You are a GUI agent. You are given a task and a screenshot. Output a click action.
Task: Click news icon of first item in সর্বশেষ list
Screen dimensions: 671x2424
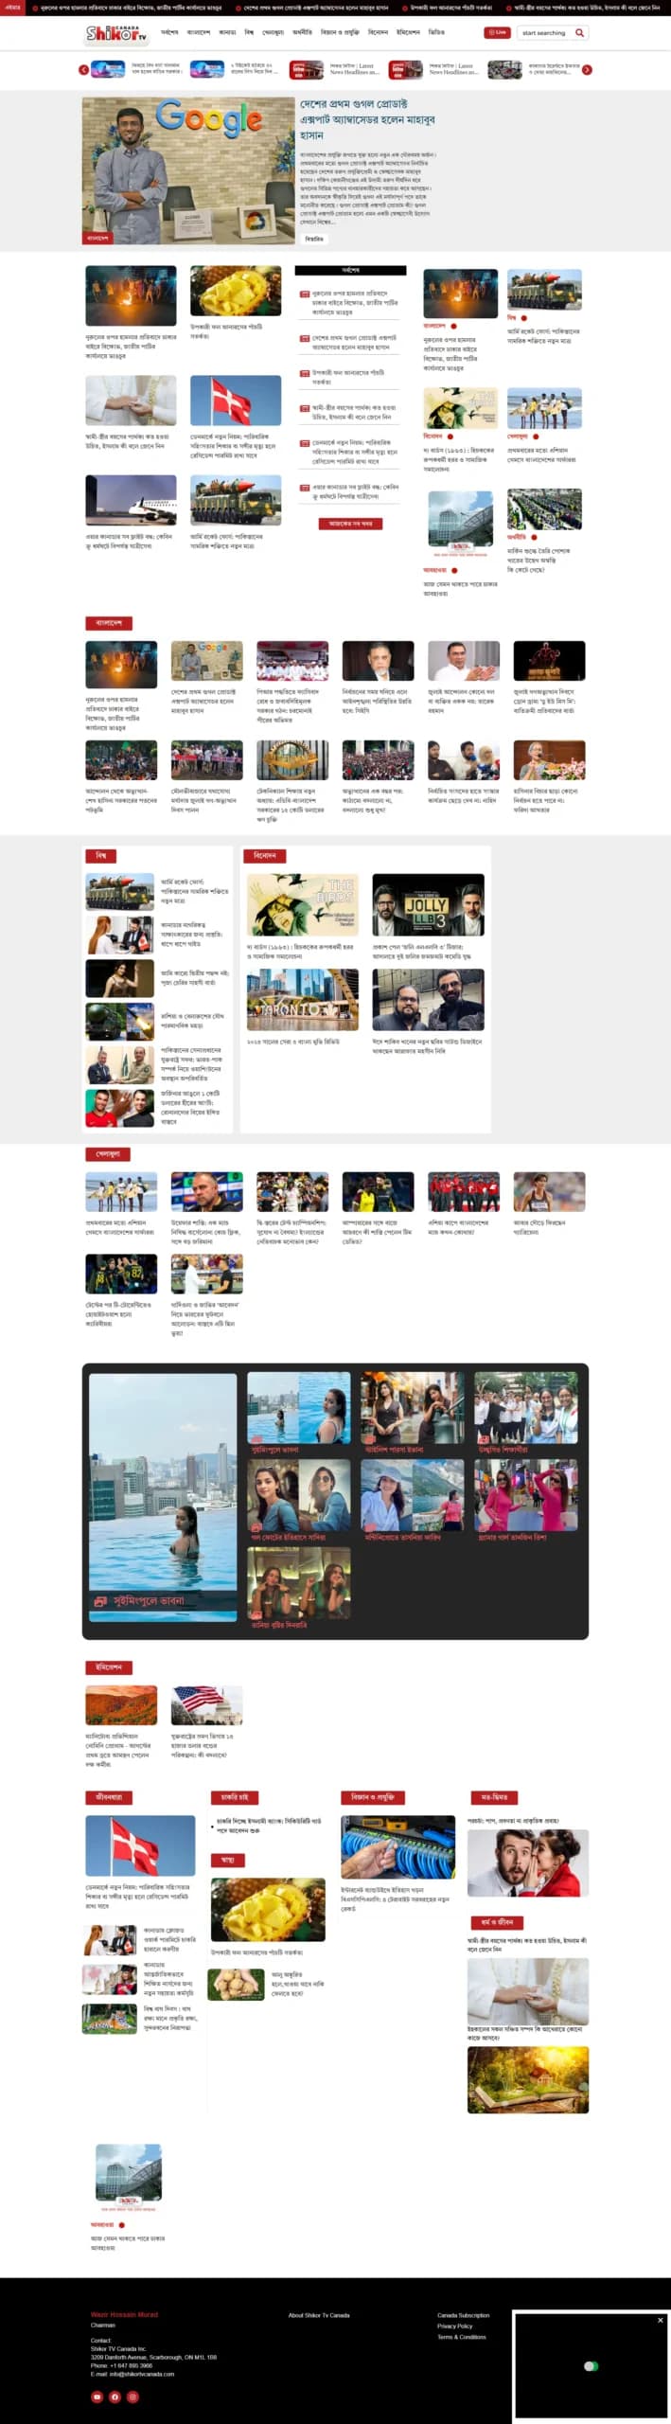[305, 294]
